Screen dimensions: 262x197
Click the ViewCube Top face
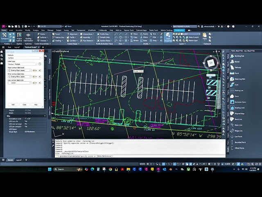[x=211, y=63]
